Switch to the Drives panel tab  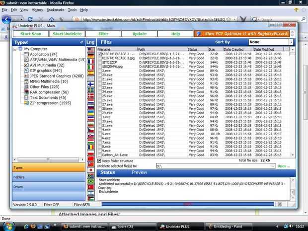coord(49,187)
